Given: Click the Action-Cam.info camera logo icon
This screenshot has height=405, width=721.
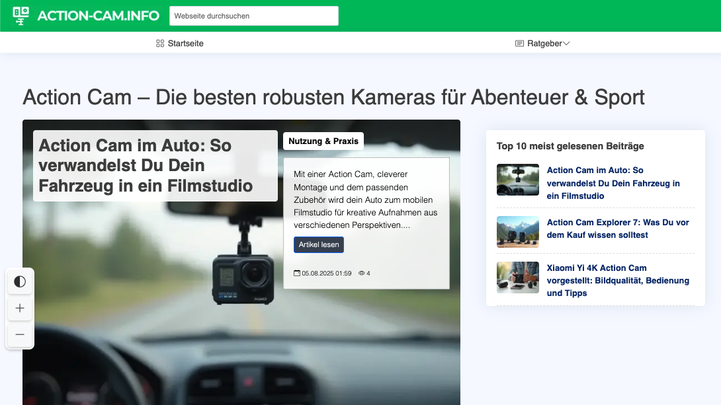Looking at the screenshot, I should 21,15.
